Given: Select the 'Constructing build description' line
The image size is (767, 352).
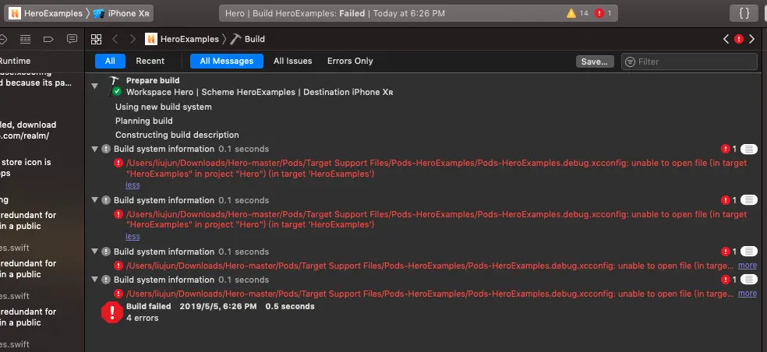Looking at the screenshot, I should (x=177, y=135).
